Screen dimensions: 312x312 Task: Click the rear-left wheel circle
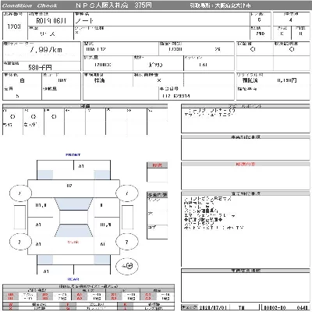20,242
